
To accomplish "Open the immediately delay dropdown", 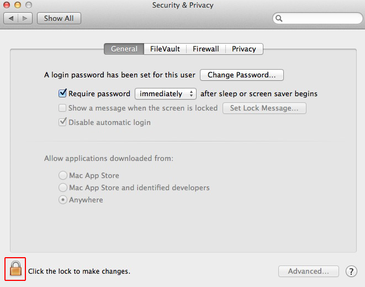I will pyautogui.click(x=166, y=93).
